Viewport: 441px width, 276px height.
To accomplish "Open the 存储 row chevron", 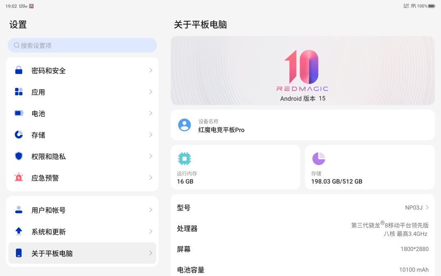I will (x=151, y=135).
